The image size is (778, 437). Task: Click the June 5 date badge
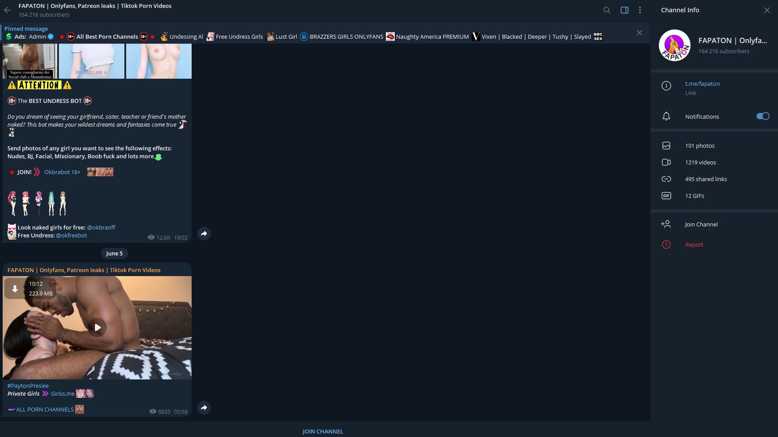[114, 253]
